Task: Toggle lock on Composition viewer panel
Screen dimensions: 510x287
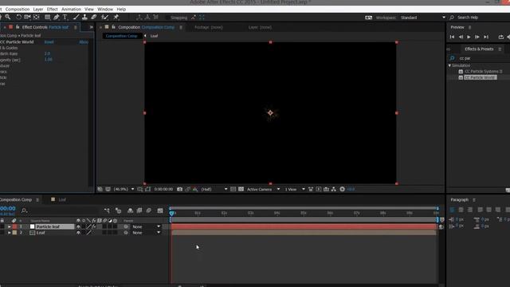Action: pyautogui.click(x=113, y=27)
